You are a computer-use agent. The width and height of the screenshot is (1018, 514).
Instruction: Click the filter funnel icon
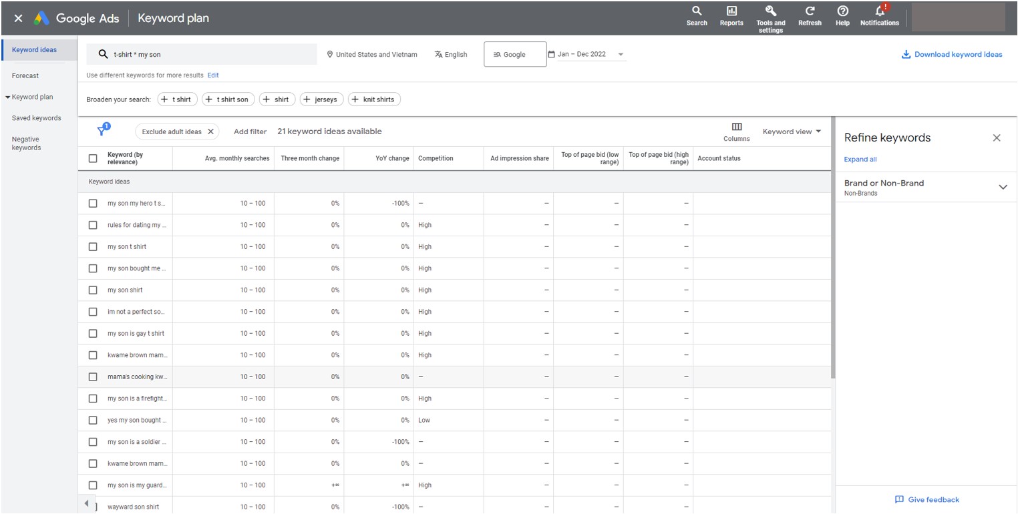(103, 131)
